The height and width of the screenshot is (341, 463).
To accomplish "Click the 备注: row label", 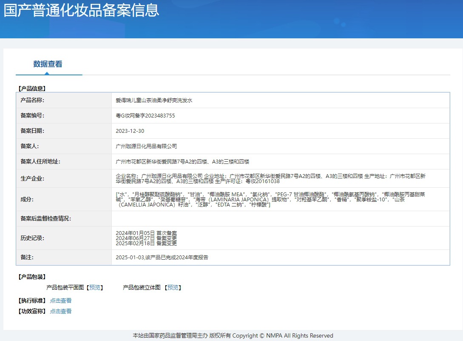I will (x=27, y=258).
